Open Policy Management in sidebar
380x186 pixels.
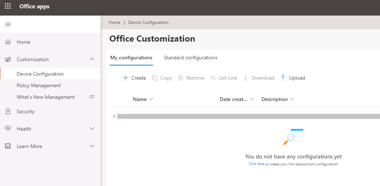39,85
